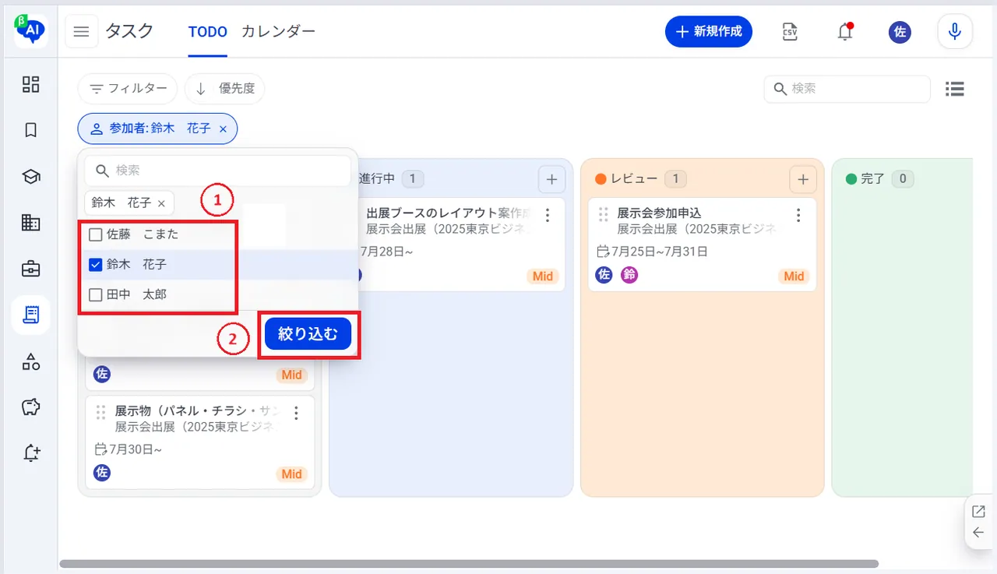Screen dimensions: 997x574
Task: Switch to the カレンダー tab
Action: click(x=278, y=32)
